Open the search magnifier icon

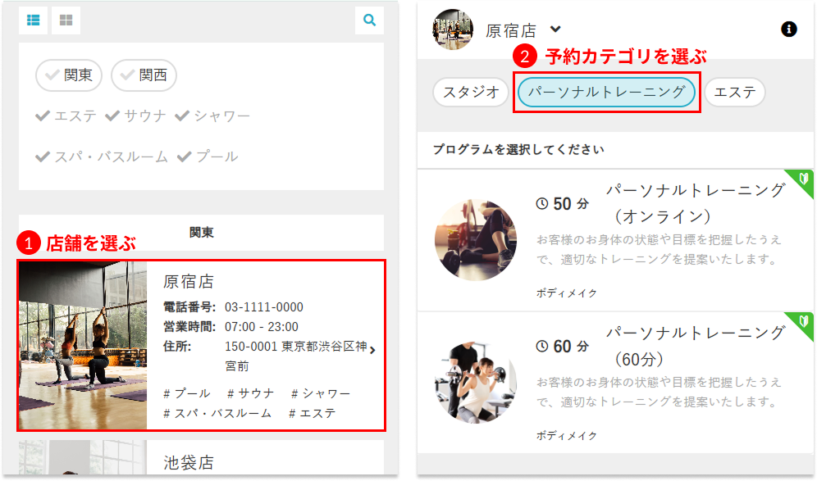(369, 20)
